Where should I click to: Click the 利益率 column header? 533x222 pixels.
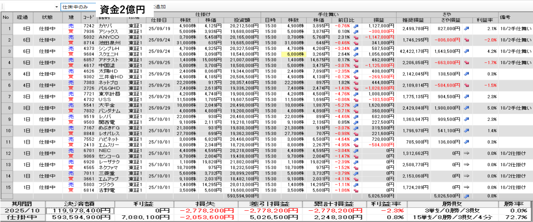click(x=485, y=20)
